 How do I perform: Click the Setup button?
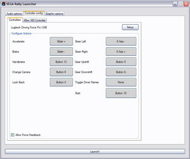[x=130, y=27]
